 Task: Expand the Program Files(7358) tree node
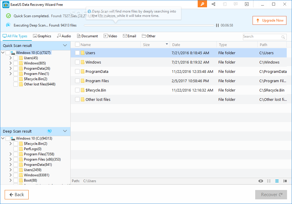point(10,154)
